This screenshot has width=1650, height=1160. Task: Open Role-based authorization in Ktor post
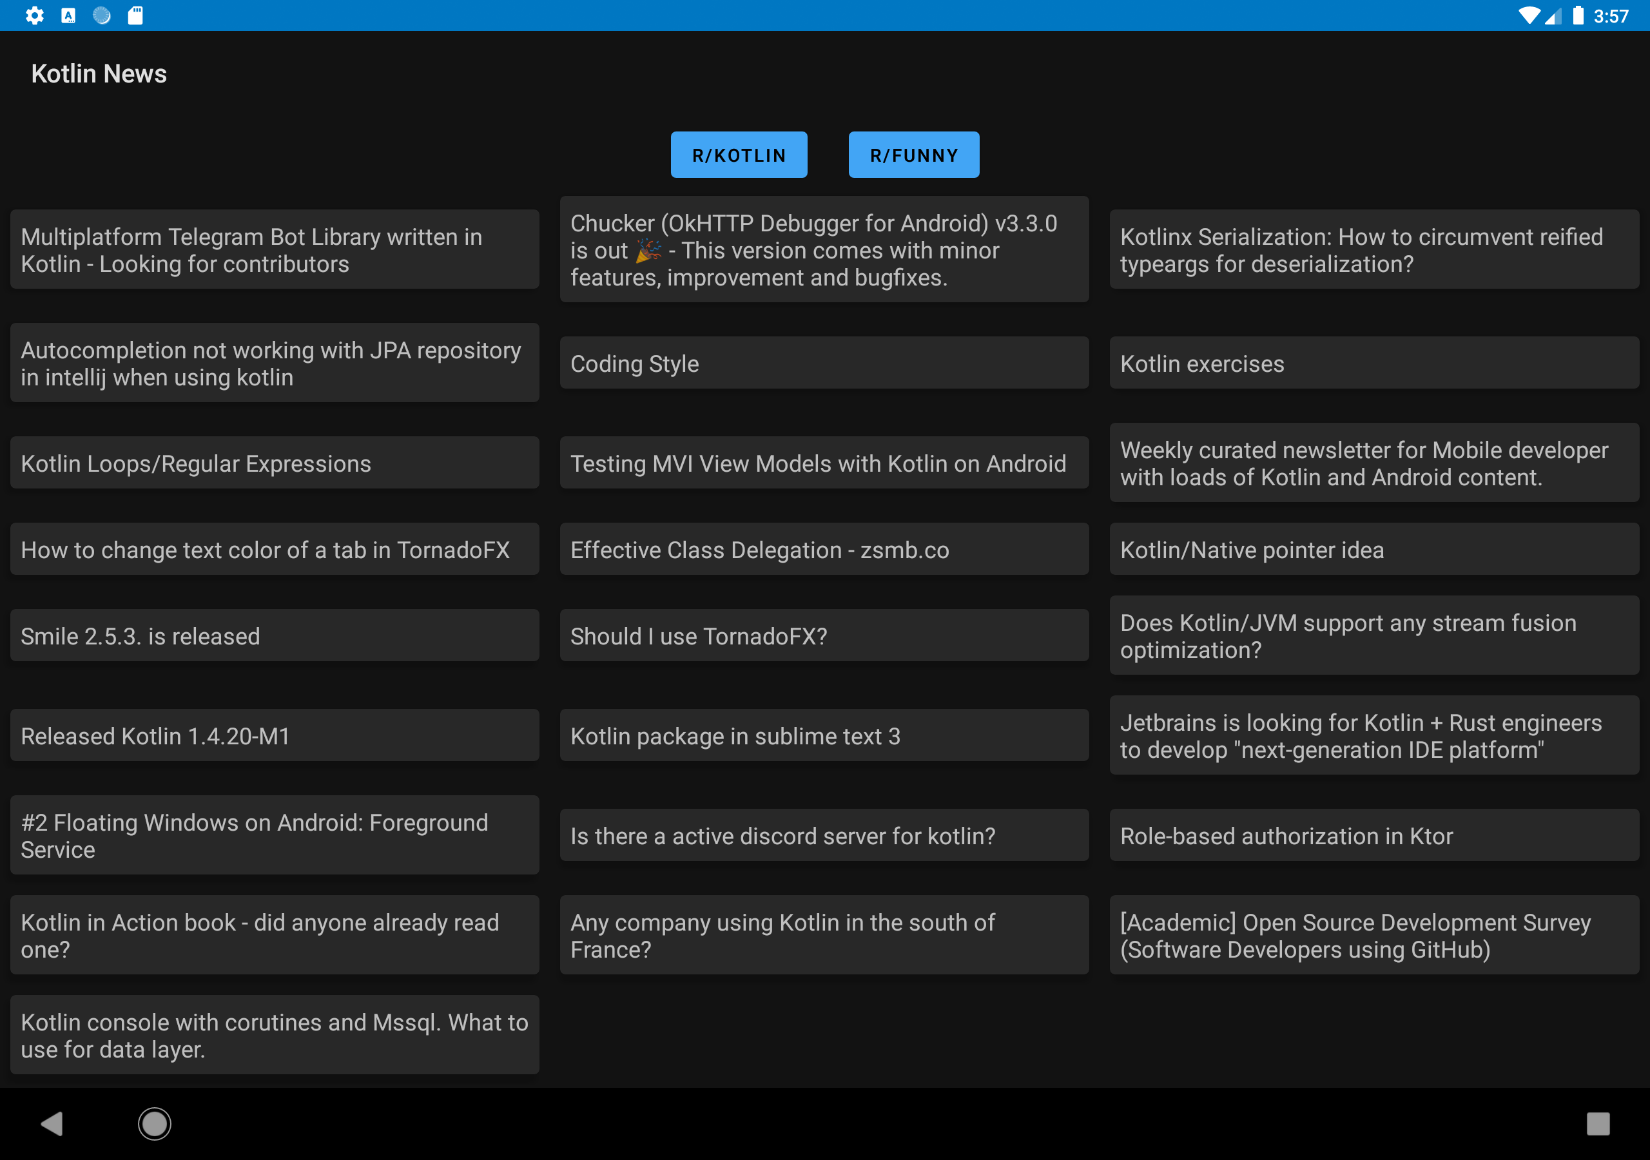pos(1373,835)
